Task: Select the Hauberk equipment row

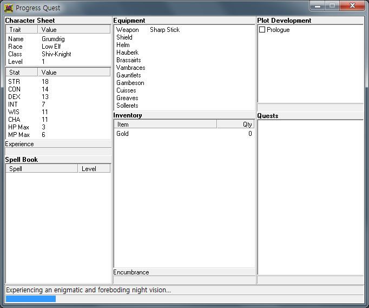Action: point(184,53)
